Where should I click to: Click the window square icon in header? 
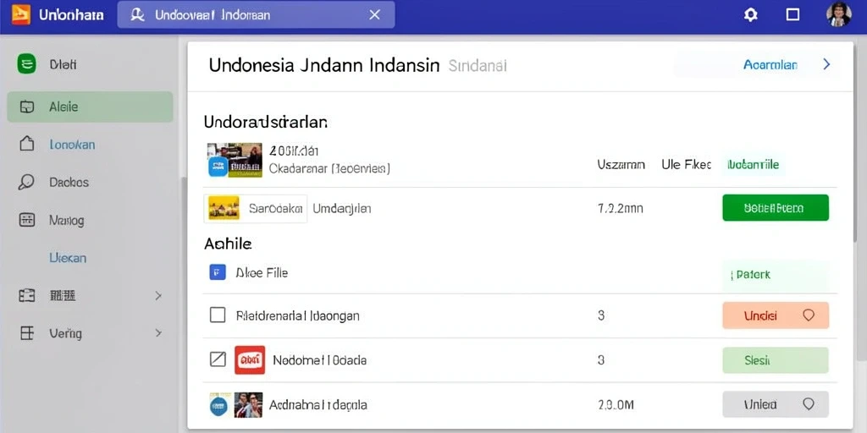tap(792, 15)
